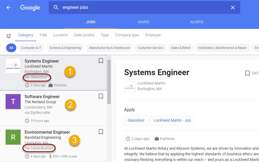Switch to the Alerts tab
The width and height of the screenshot is (259, 162).
point(197,22)
